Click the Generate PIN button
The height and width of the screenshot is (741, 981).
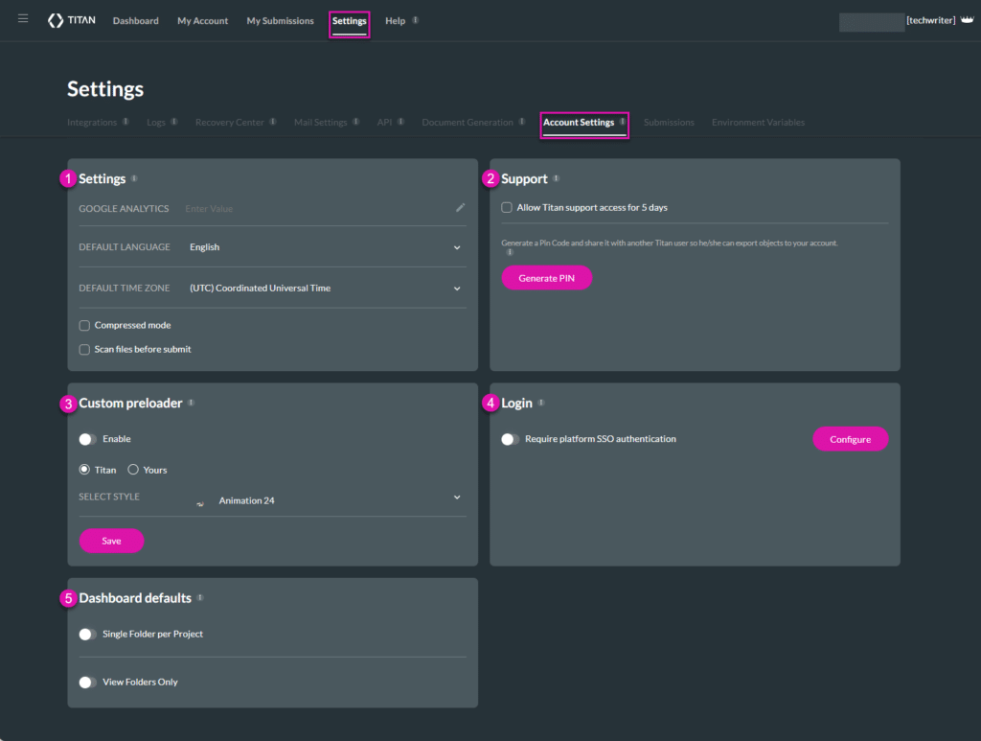pos(546,277)
